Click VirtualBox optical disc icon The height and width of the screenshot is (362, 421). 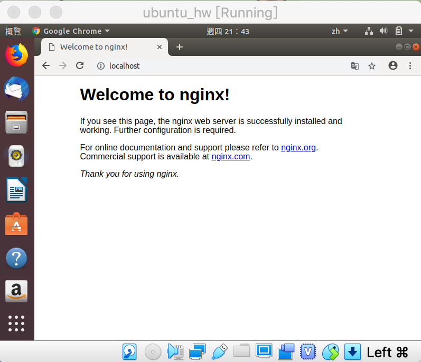click(x=153, y=351)
